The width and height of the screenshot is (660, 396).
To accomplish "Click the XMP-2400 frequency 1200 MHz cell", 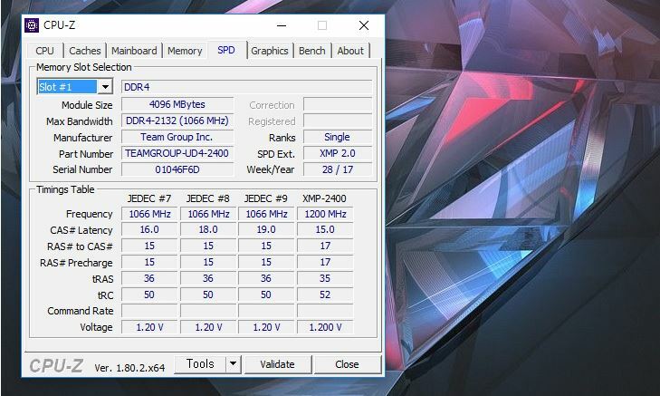I will [325, 214].
